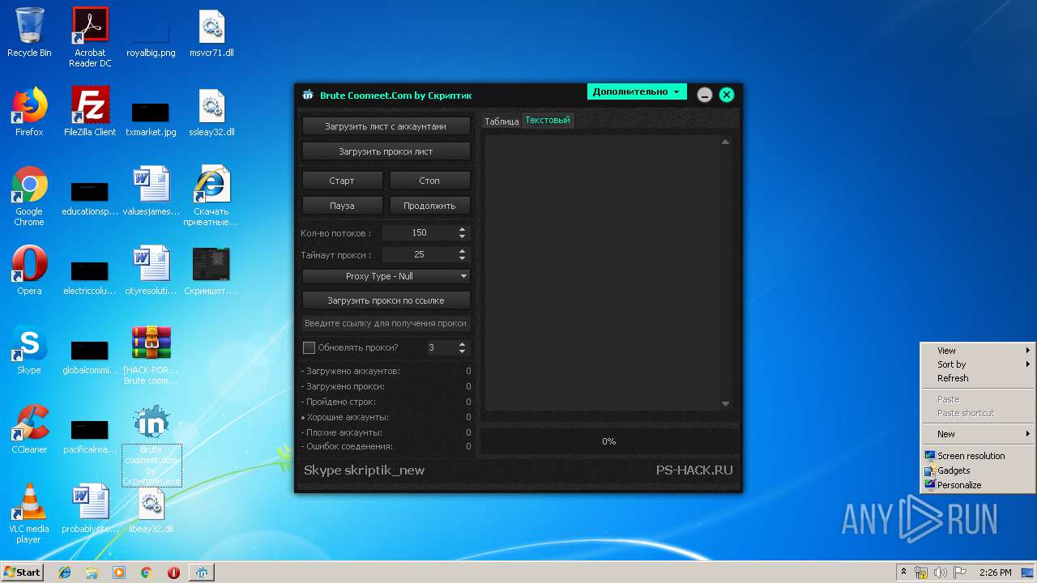Click Загрузить прокси лист button
This screenshot has height=583, width=1037.
coord(386,151)
